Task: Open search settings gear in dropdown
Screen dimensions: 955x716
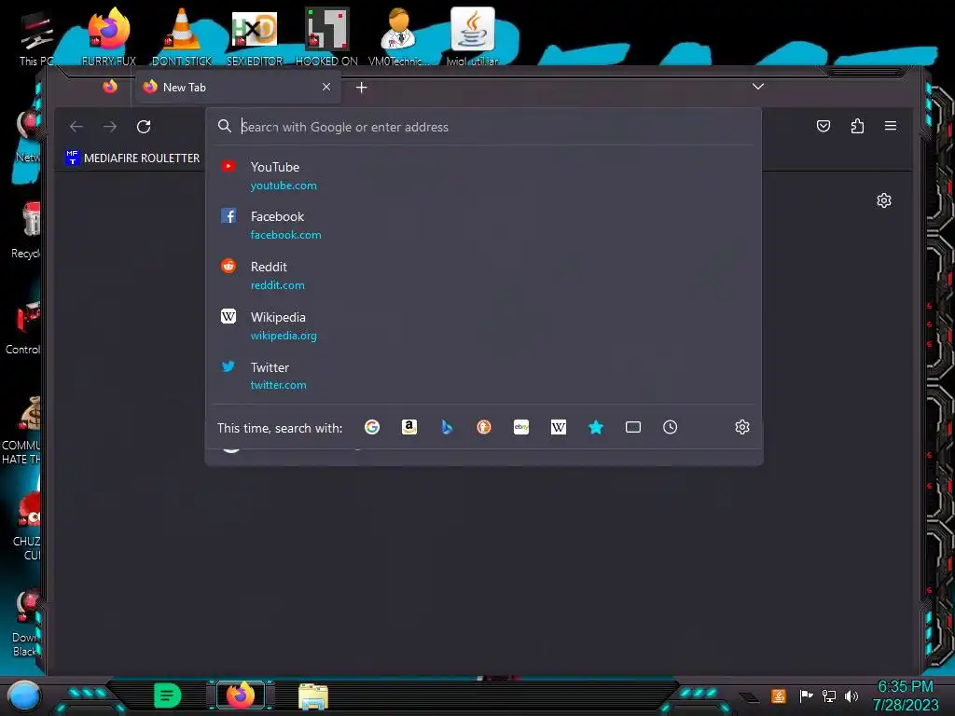Action: (741, 427)
